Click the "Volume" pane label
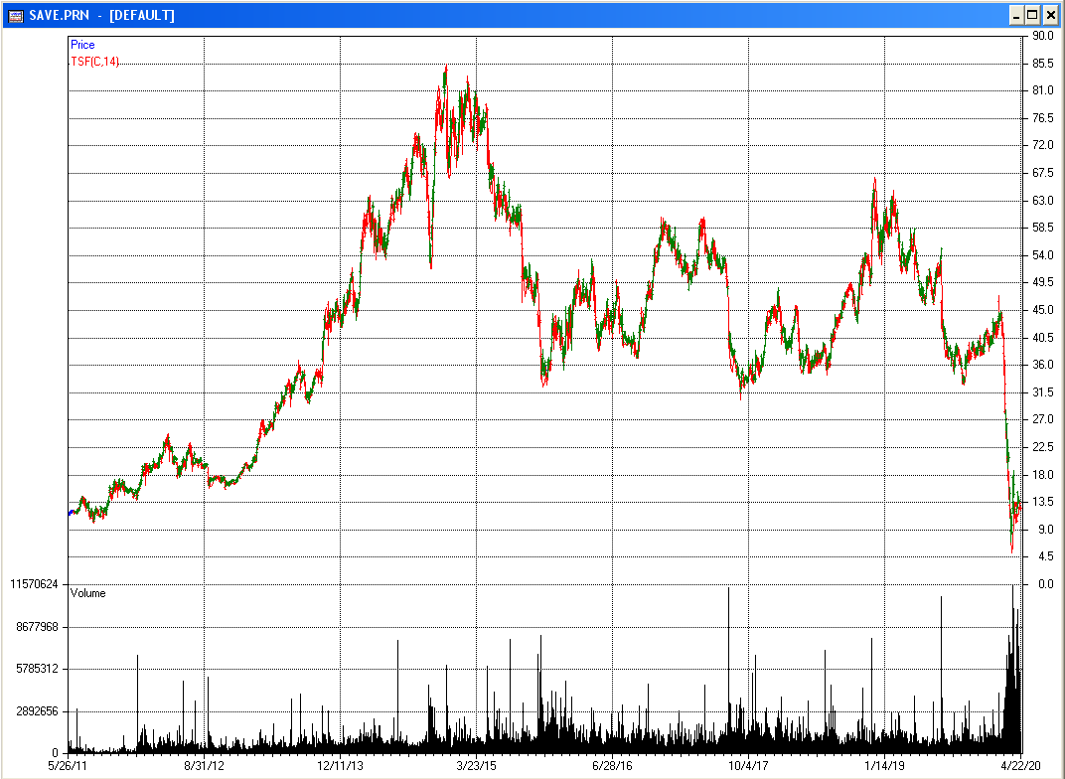The image size is (1065, 779). (x=88, y=593)
